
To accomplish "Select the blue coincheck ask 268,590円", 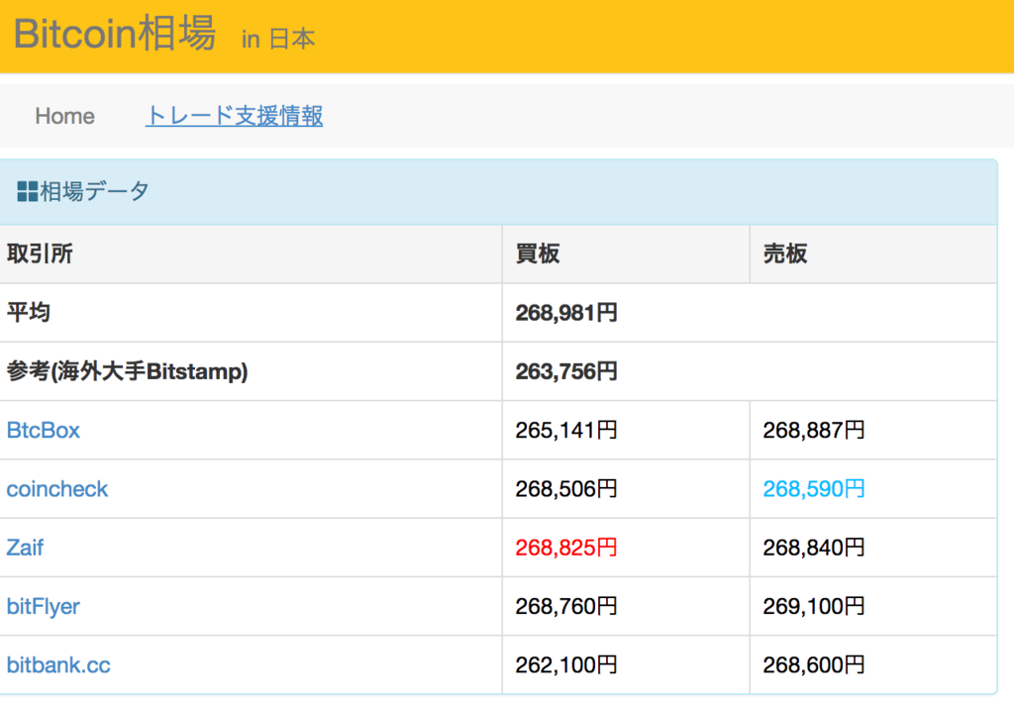I will click(814, 489).
